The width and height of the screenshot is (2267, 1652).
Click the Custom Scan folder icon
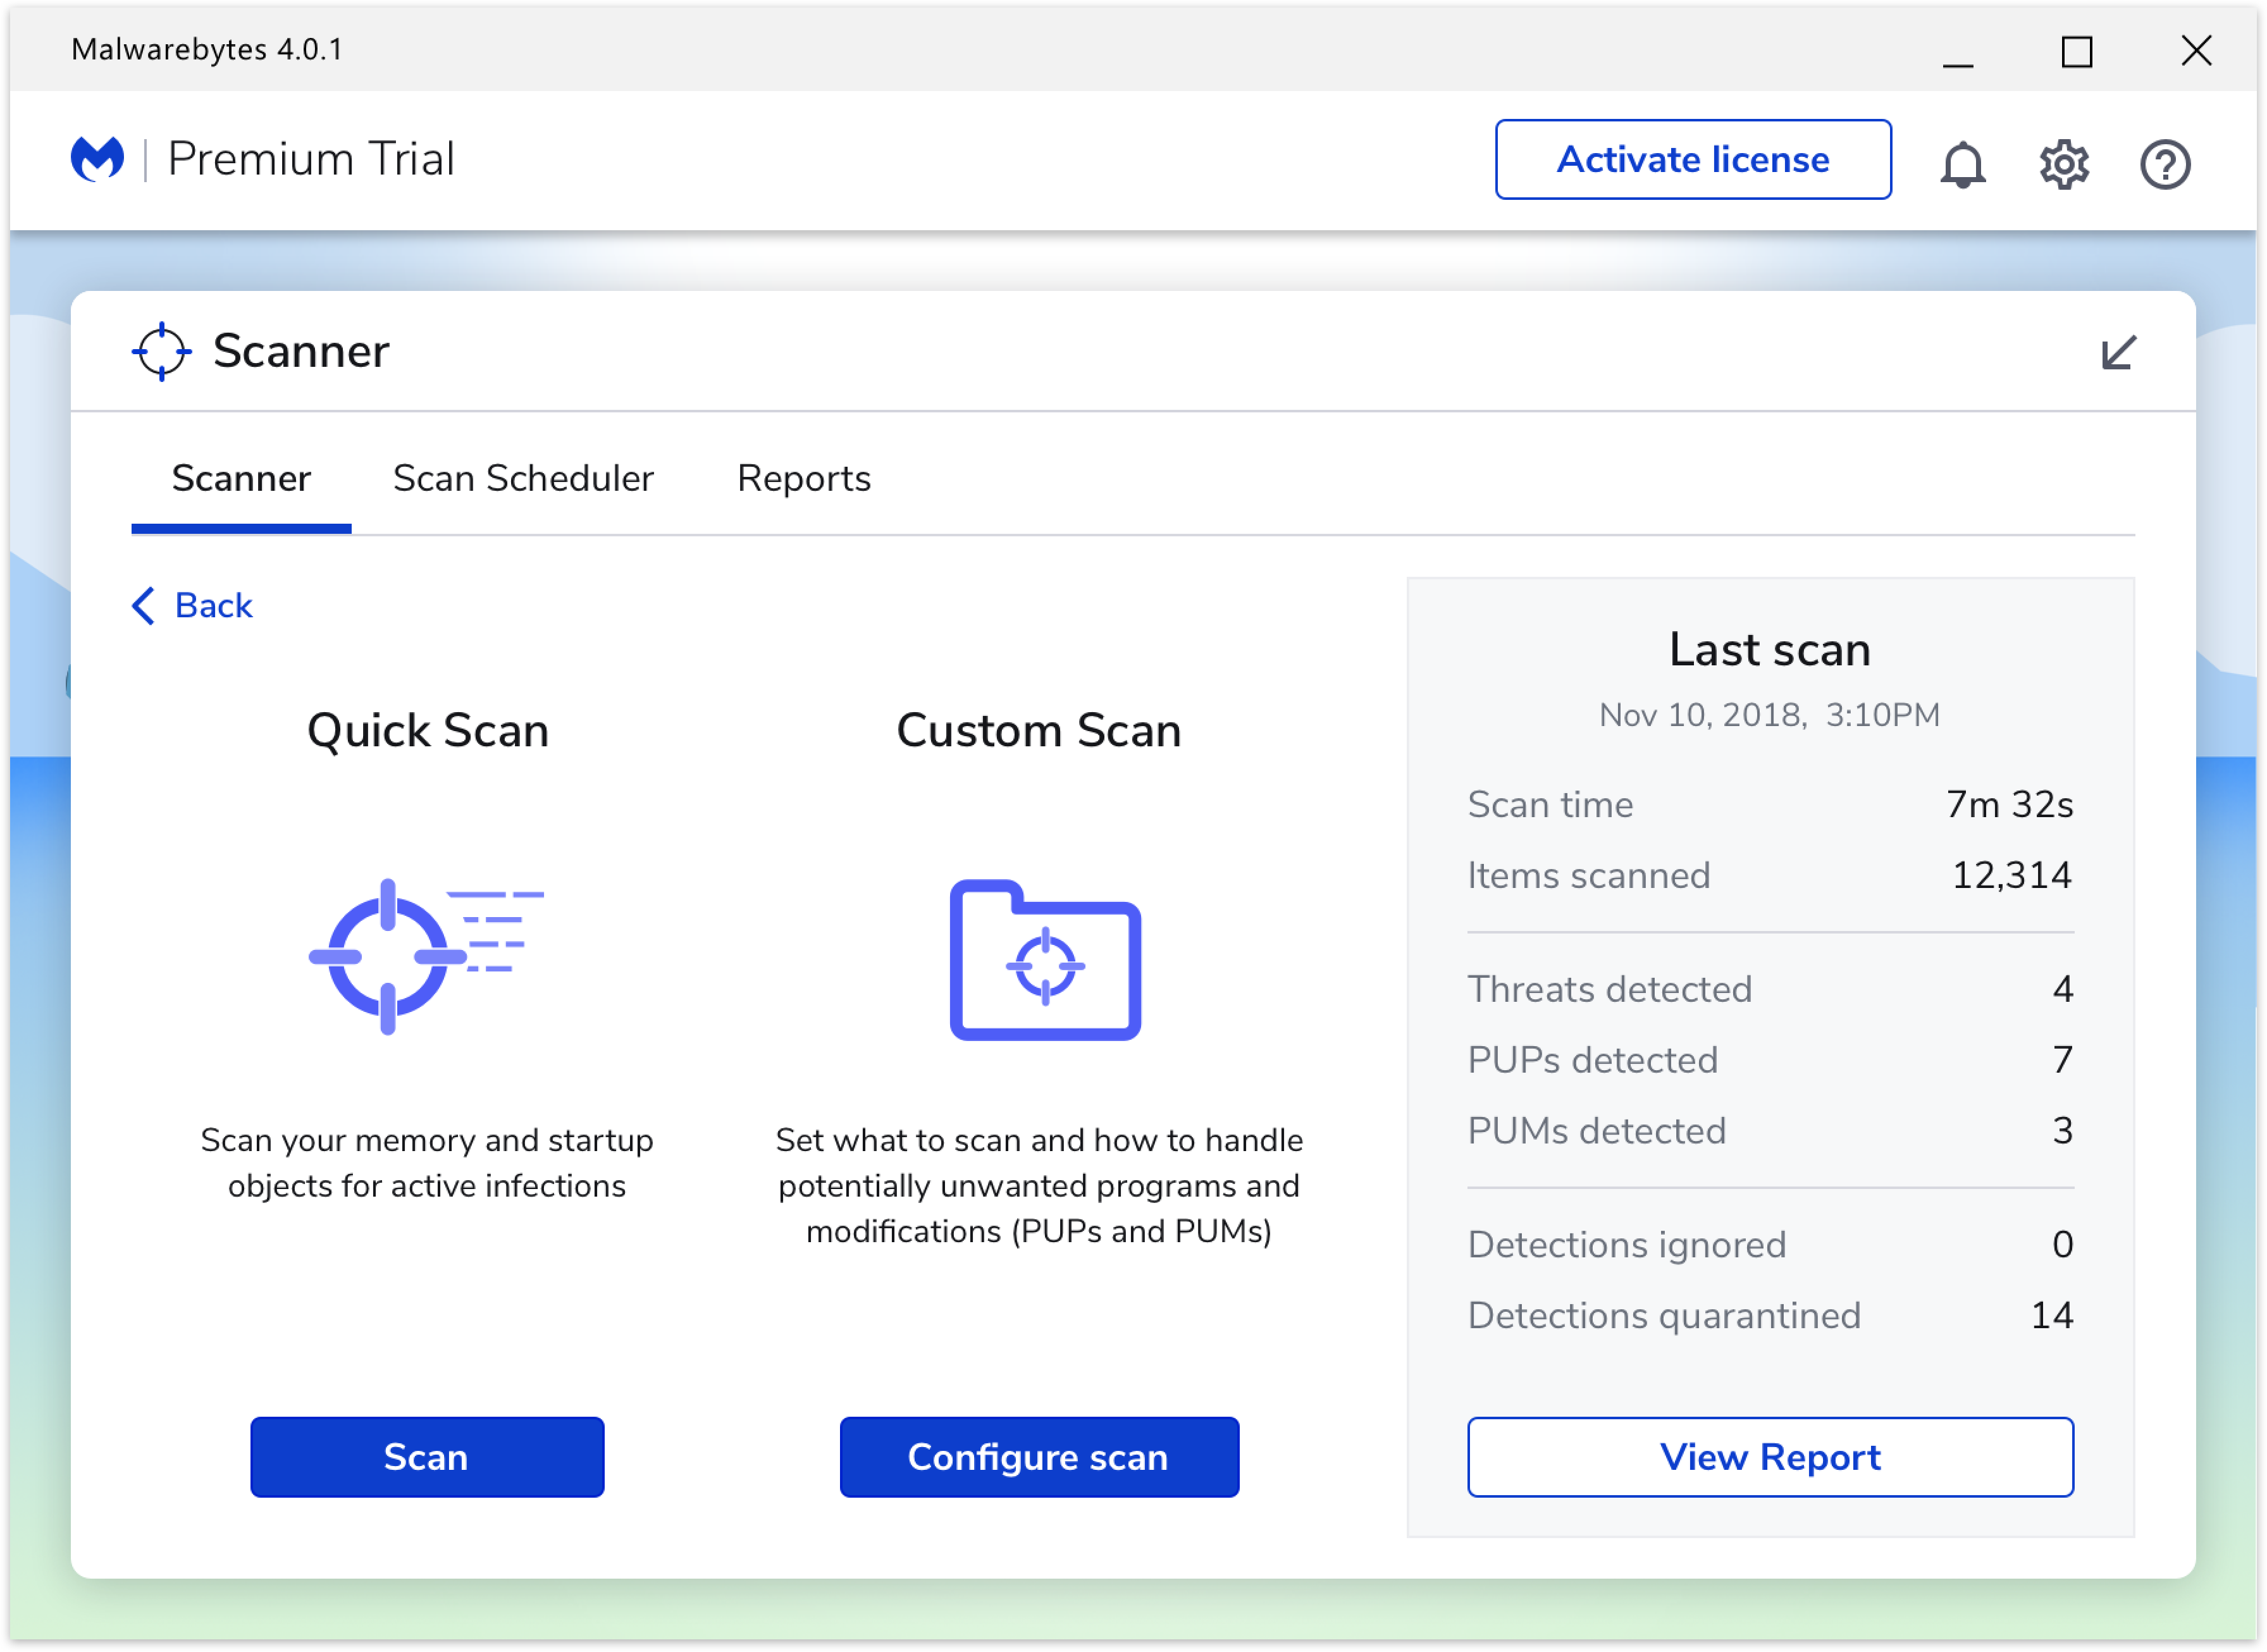[1045, 959]
